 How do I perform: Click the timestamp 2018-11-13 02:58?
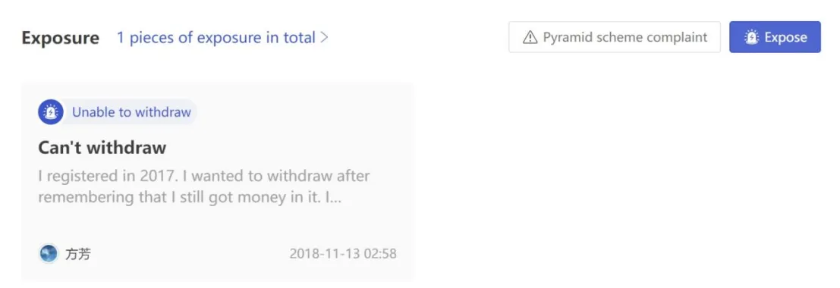coord(343,253)
